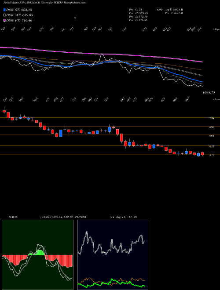Click the white DOW MT legend swatch
This screenshot has height=290, width=220.
pos(5,15)
